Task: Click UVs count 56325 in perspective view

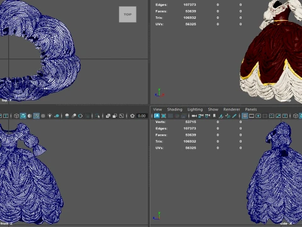Action: [x=191, y=24]
